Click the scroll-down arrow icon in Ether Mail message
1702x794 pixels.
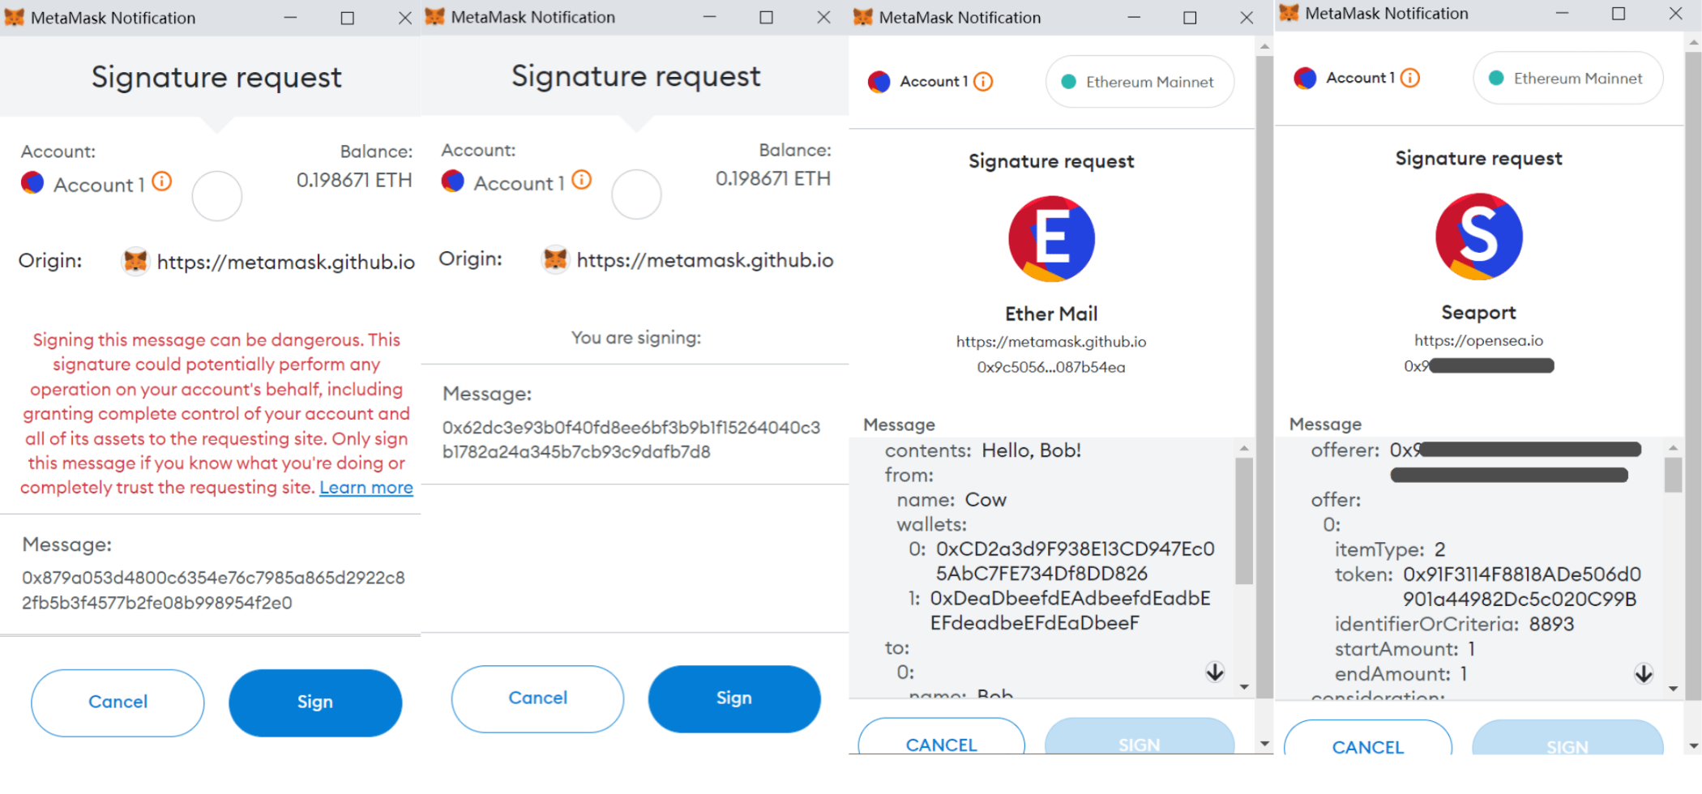pos(1215,672)
